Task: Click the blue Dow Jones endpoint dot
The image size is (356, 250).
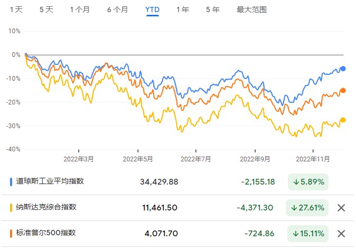Action: click(x=343, y=69)
